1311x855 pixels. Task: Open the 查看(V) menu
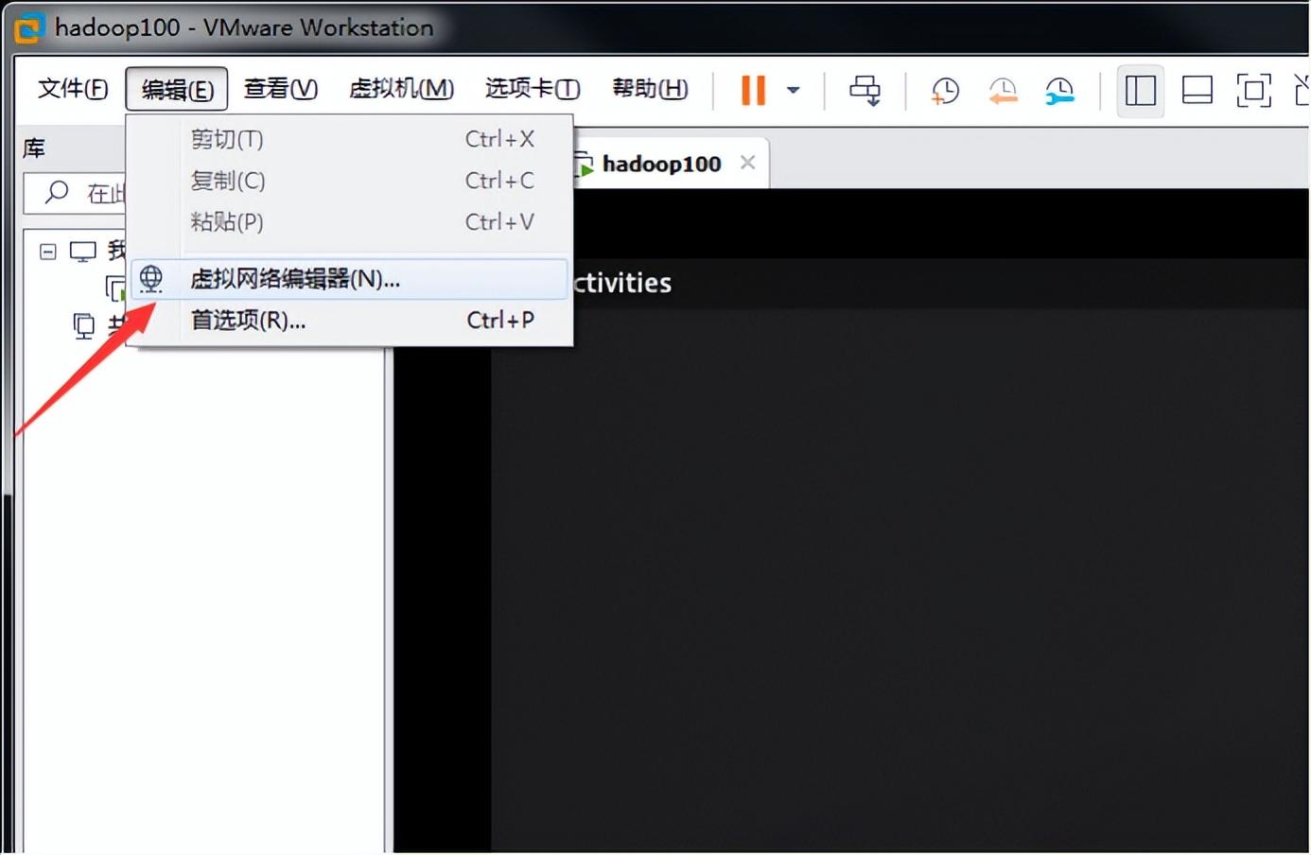coord(280,89)
